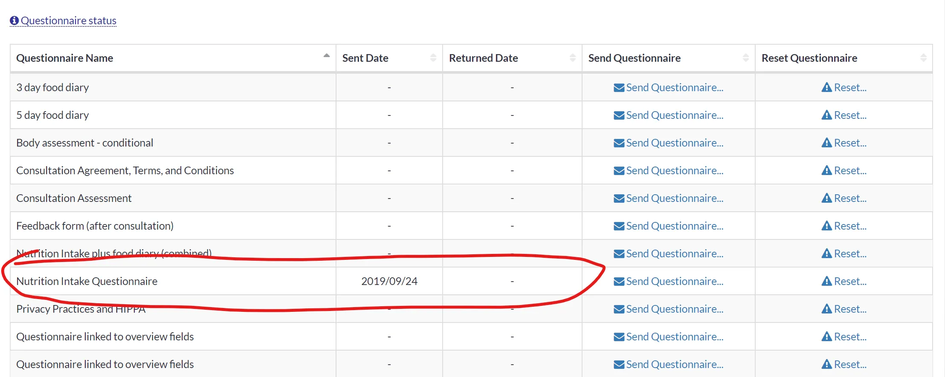
Task: Click the Reset Questionnaire column header
Action: 809,58
